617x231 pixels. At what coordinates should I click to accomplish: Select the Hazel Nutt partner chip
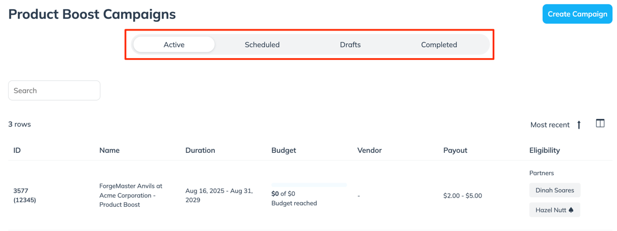click(550, 210)
